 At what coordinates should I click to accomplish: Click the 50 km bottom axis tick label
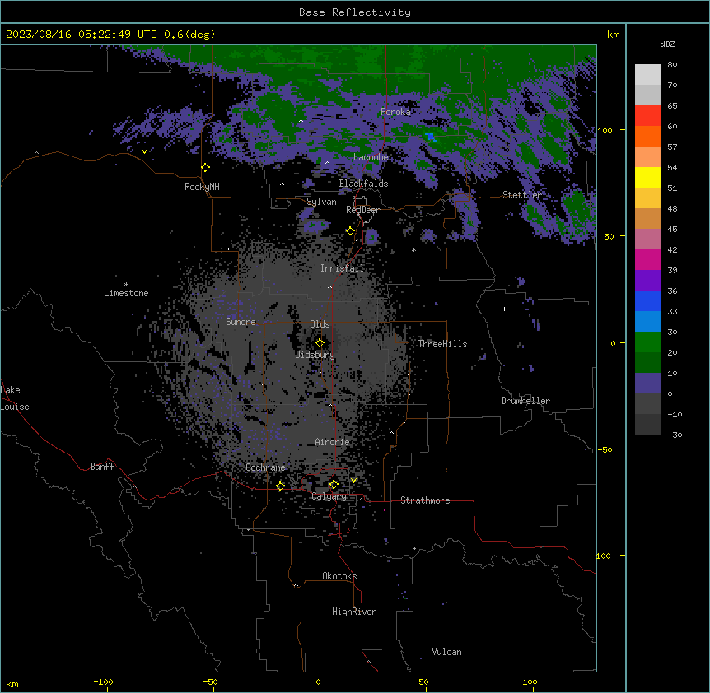(x=423, y=681)
